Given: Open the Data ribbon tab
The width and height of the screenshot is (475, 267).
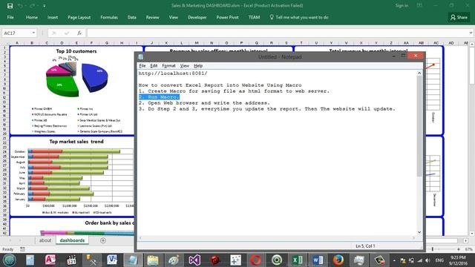Looking at the screenshot, I should [132, 17].
